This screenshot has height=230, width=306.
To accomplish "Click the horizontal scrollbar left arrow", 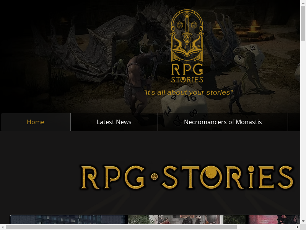I will [3, 227].
